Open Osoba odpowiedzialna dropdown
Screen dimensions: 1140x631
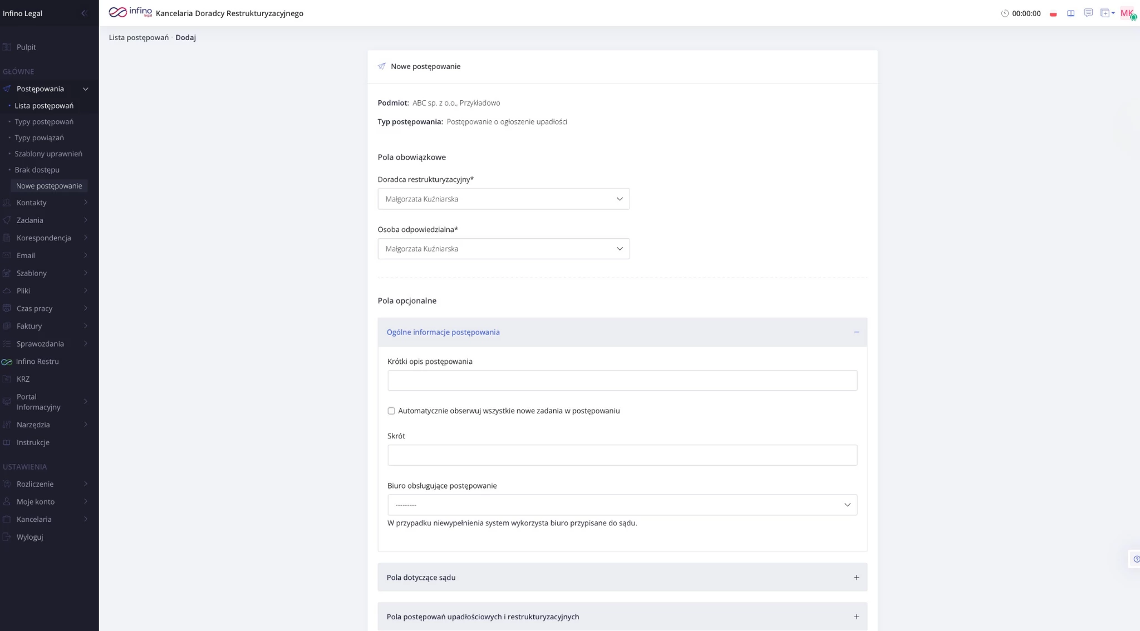(503, 249)
